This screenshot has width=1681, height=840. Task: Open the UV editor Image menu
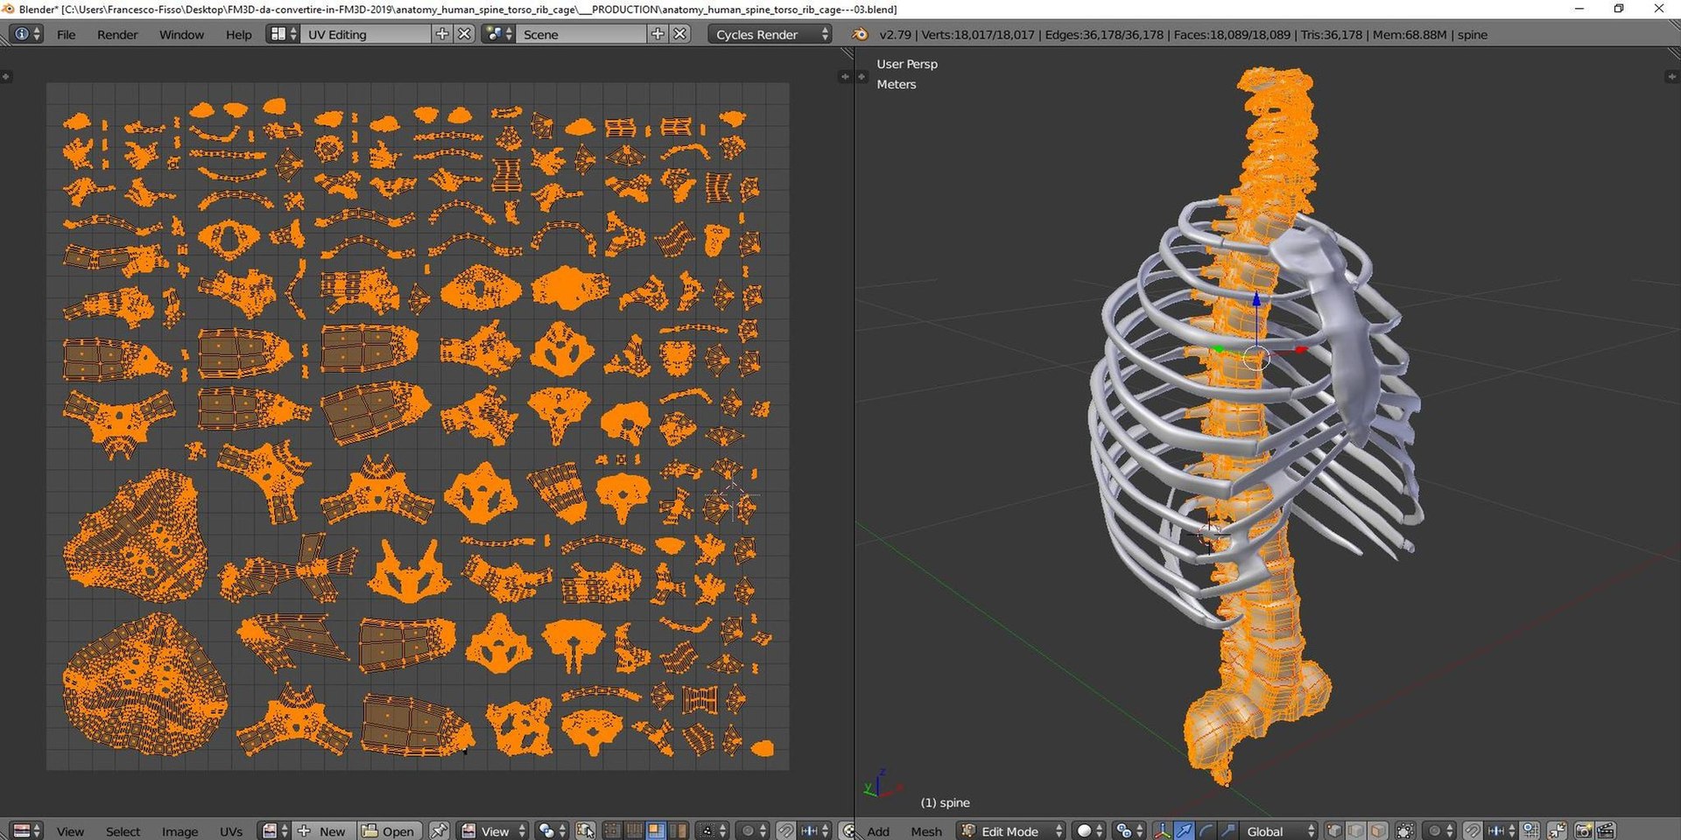coord(179,831)
